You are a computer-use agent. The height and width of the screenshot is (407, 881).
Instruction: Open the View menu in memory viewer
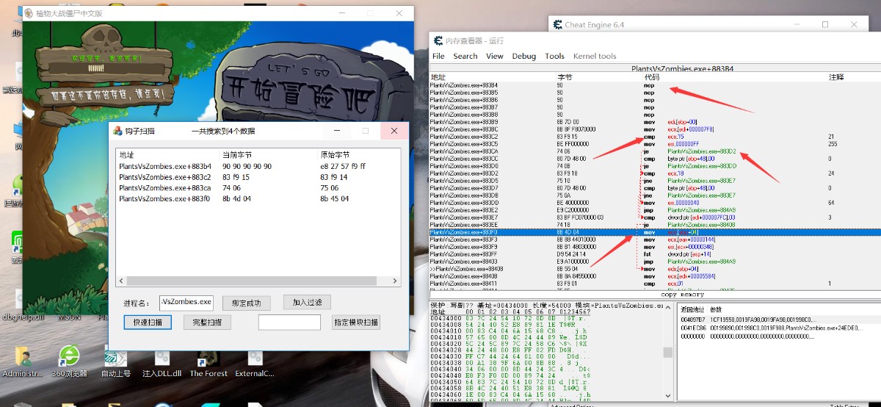(x=495, y=56)
